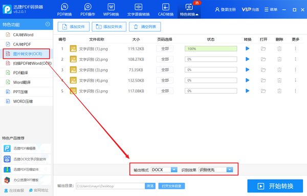
Task: Click the 打开文件目录 button
Action: pos(171,186)
